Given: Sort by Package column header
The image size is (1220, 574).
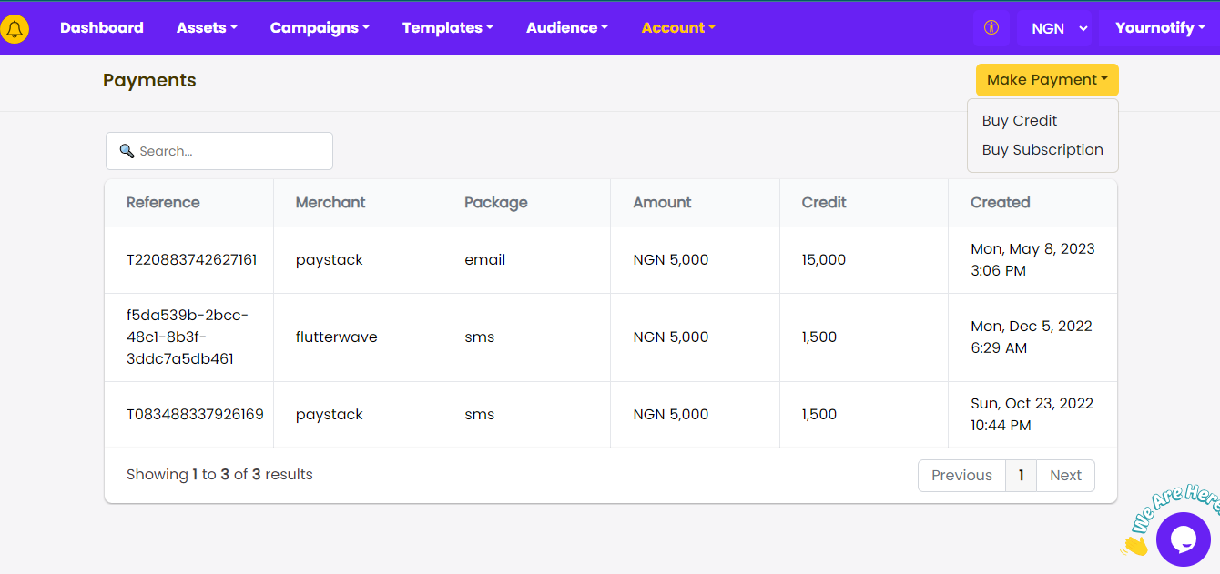Looking at the screenshot, I should pyautogui.click(x=526, y=203).
